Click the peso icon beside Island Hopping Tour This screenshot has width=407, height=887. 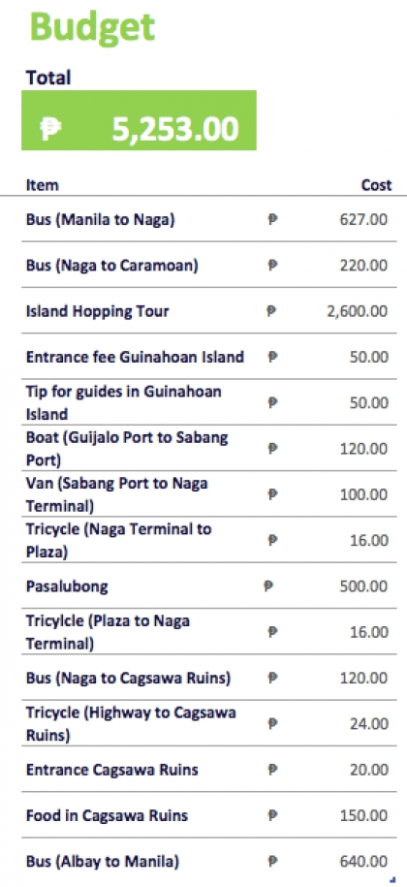pos(272,311)
